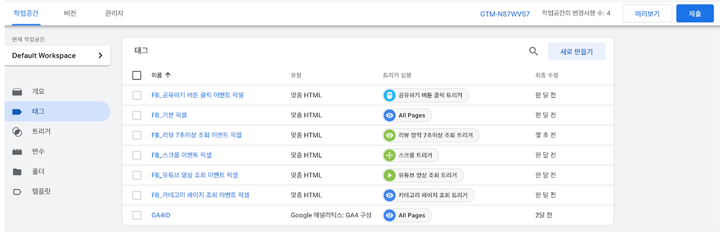Click the eye icon of FB_기본 픽셀 trigger

pyautogui.click(x=389, y=115)
